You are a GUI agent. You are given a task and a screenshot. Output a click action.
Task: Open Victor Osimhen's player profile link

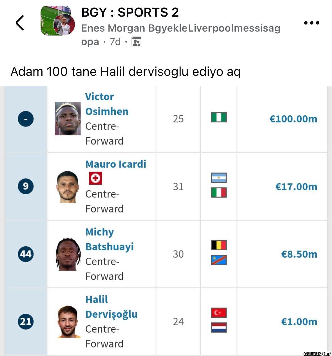coord(106,104)
